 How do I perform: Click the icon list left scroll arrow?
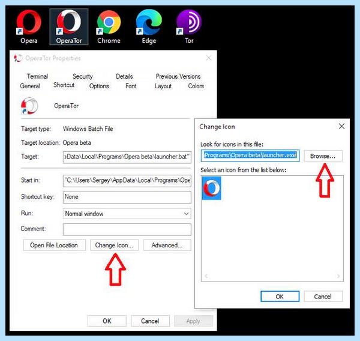click(206, 276)
